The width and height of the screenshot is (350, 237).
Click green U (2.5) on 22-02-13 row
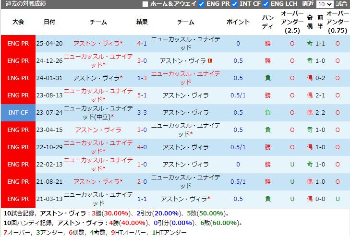click(x=292, y=165)
